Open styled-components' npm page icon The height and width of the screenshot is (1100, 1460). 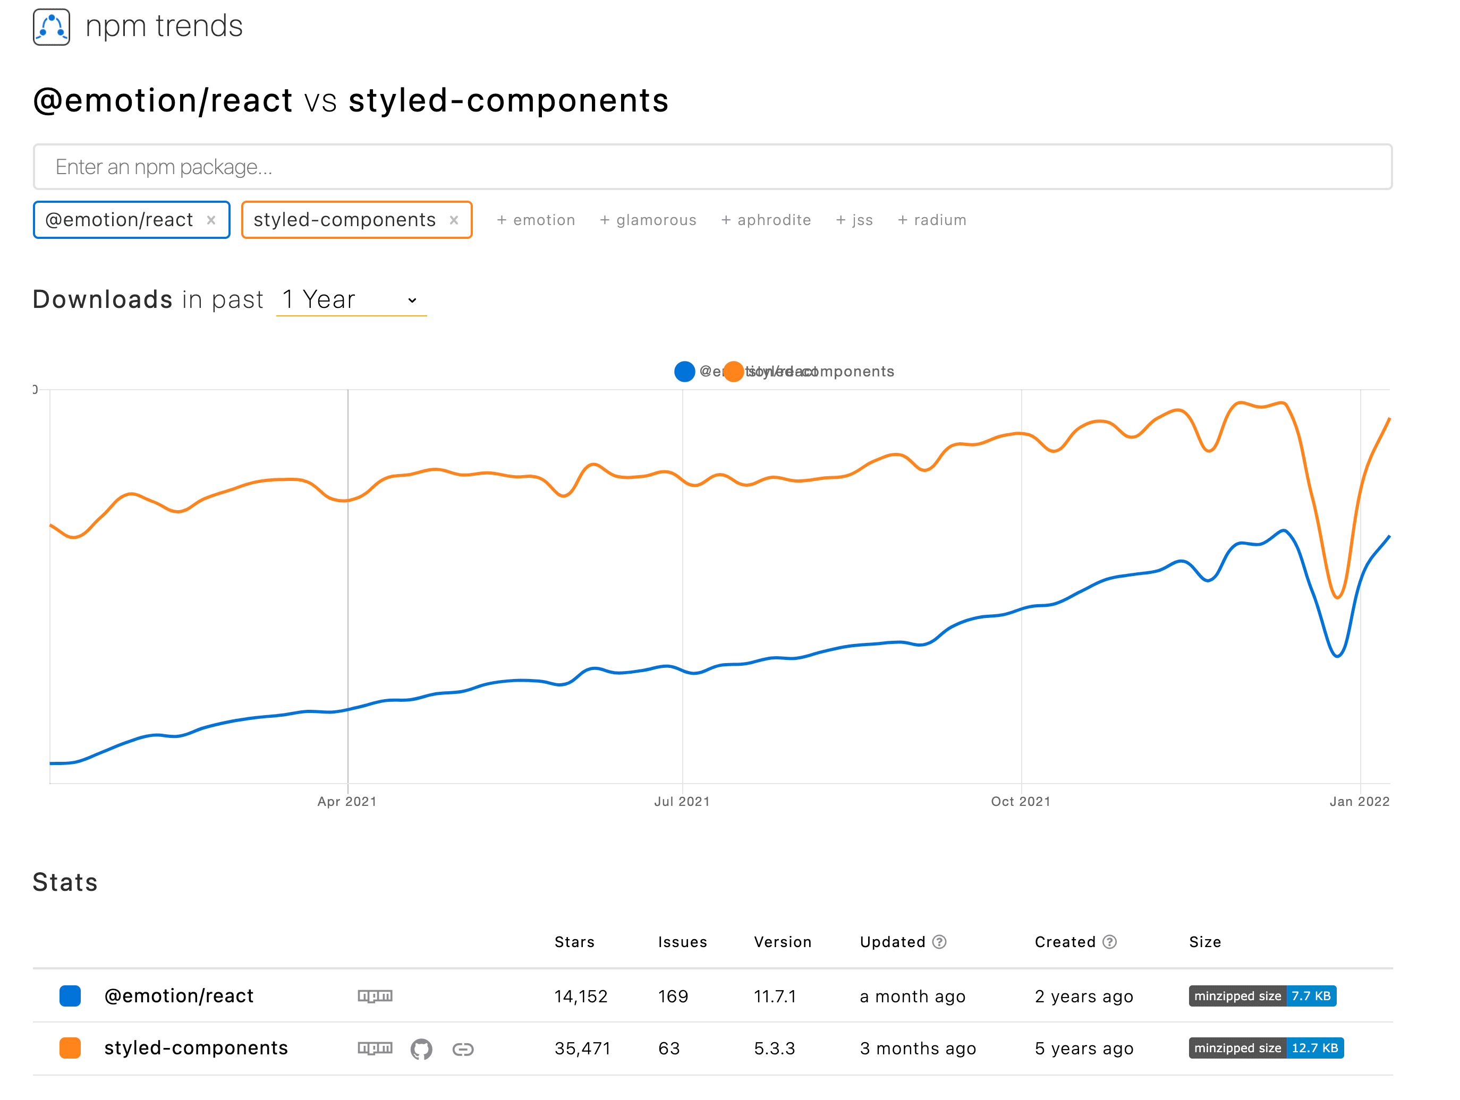375,1048
